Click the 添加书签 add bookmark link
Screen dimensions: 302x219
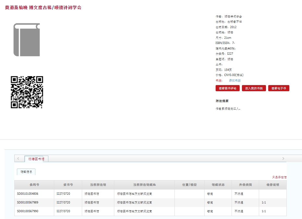pyautogui.click(x=235, y=81)
